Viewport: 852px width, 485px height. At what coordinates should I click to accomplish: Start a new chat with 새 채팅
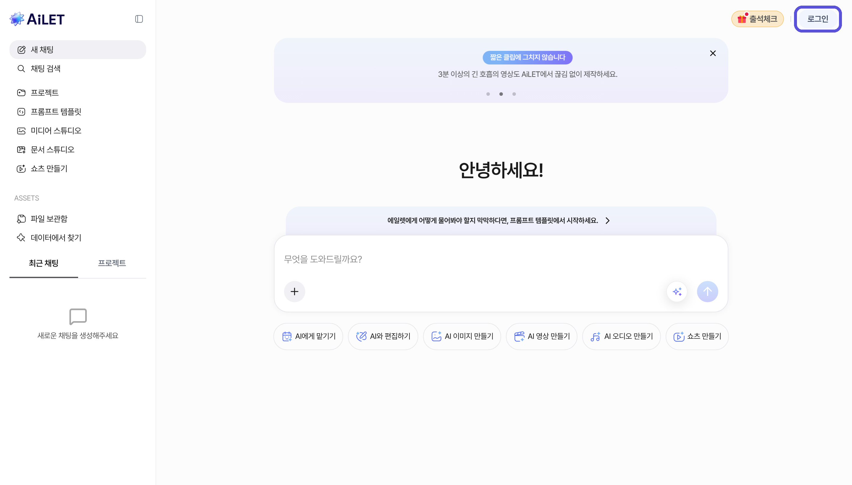point(78,50)
